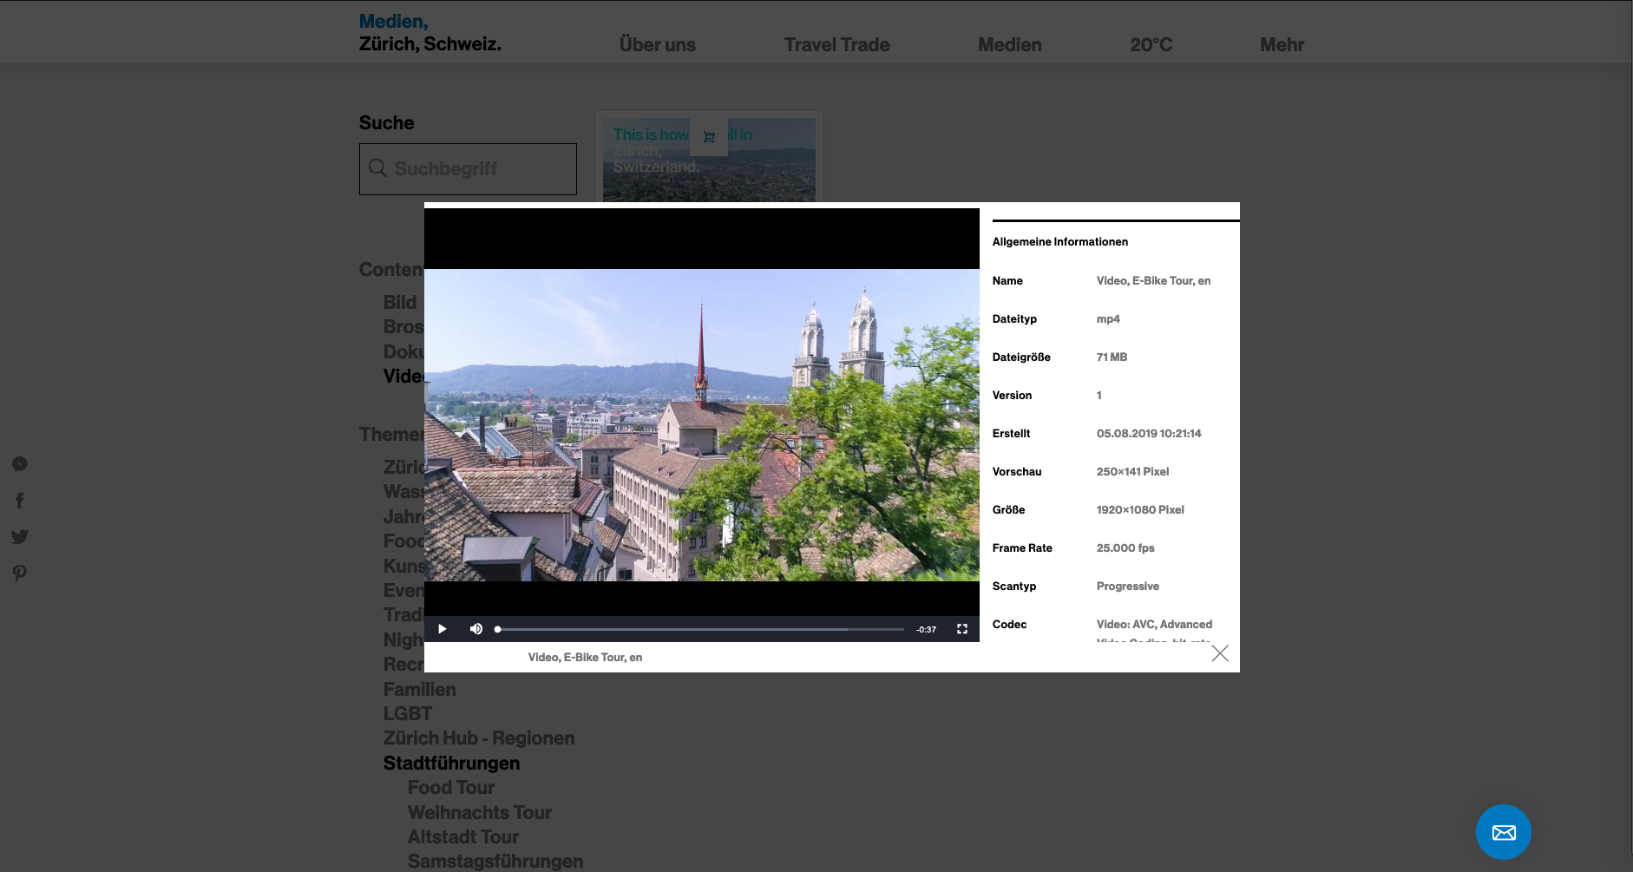Go to Medien, Zürich, Schweiz. home logo
The image size is (1633, 872).
430,33
